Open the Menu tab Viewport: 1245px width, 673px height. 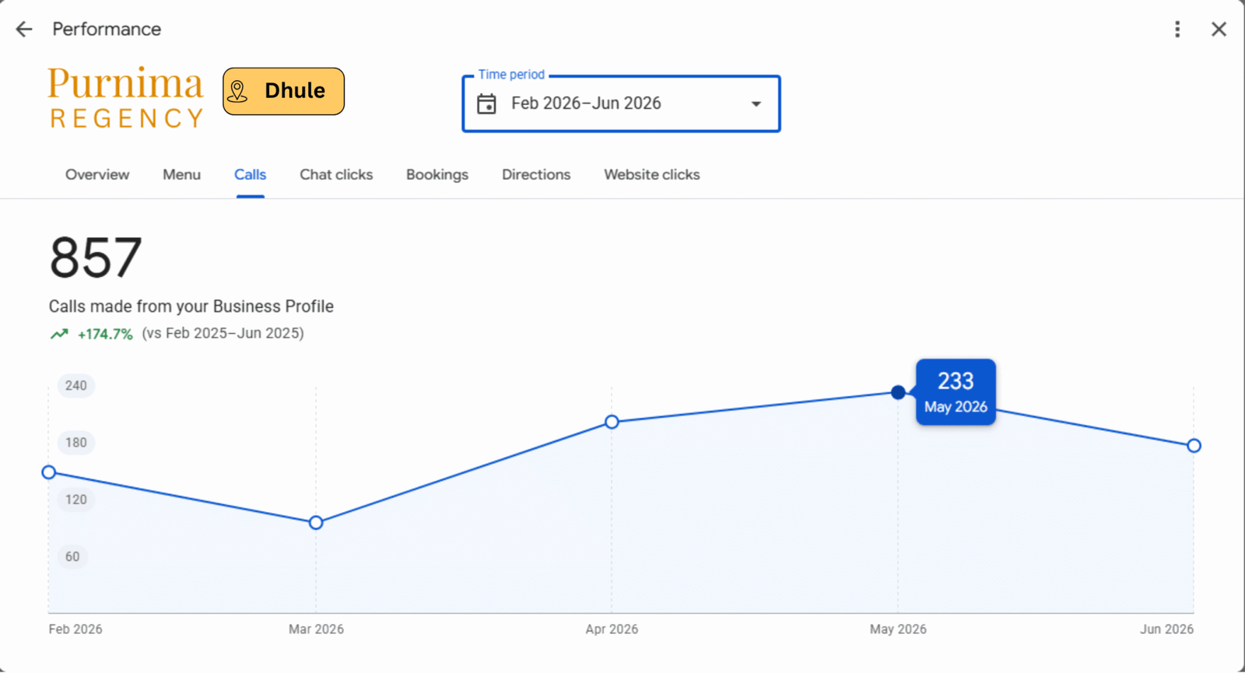(181, 174)
